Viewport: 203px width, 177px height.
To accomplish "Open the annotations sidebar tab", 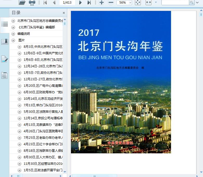I will (5, 59).
